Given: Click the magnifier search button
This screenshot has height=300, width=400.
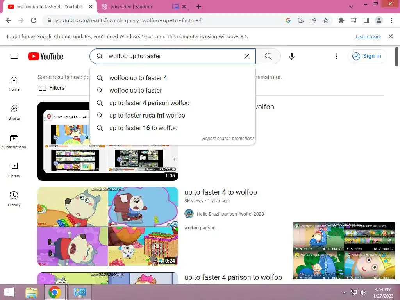Looking at the screenshot, I should pos(268,56).
